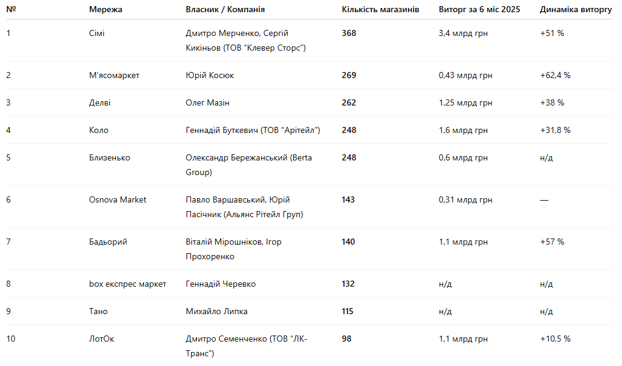Click the "Мережа" column header
622x366 pixels.
point(105,10)
